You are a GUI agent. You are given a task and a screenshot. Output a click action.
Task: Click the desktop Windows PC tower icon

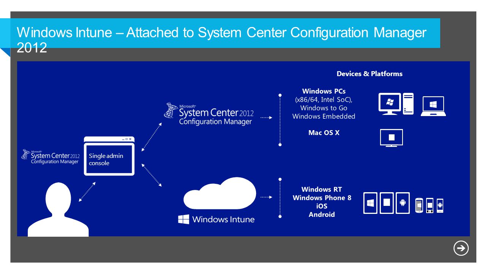(408, 104)
